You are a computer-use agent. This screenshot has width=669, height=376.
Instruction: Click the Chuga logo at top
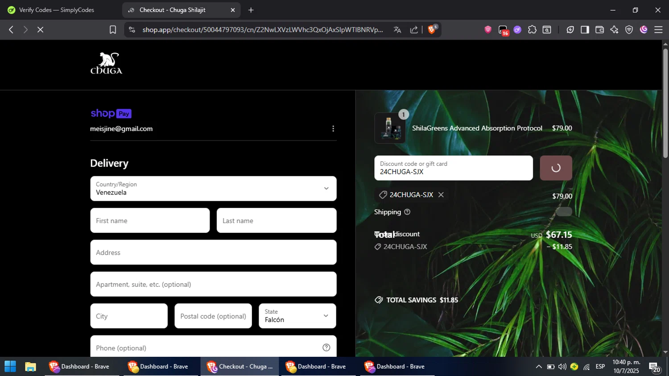[x=106, y=63]
